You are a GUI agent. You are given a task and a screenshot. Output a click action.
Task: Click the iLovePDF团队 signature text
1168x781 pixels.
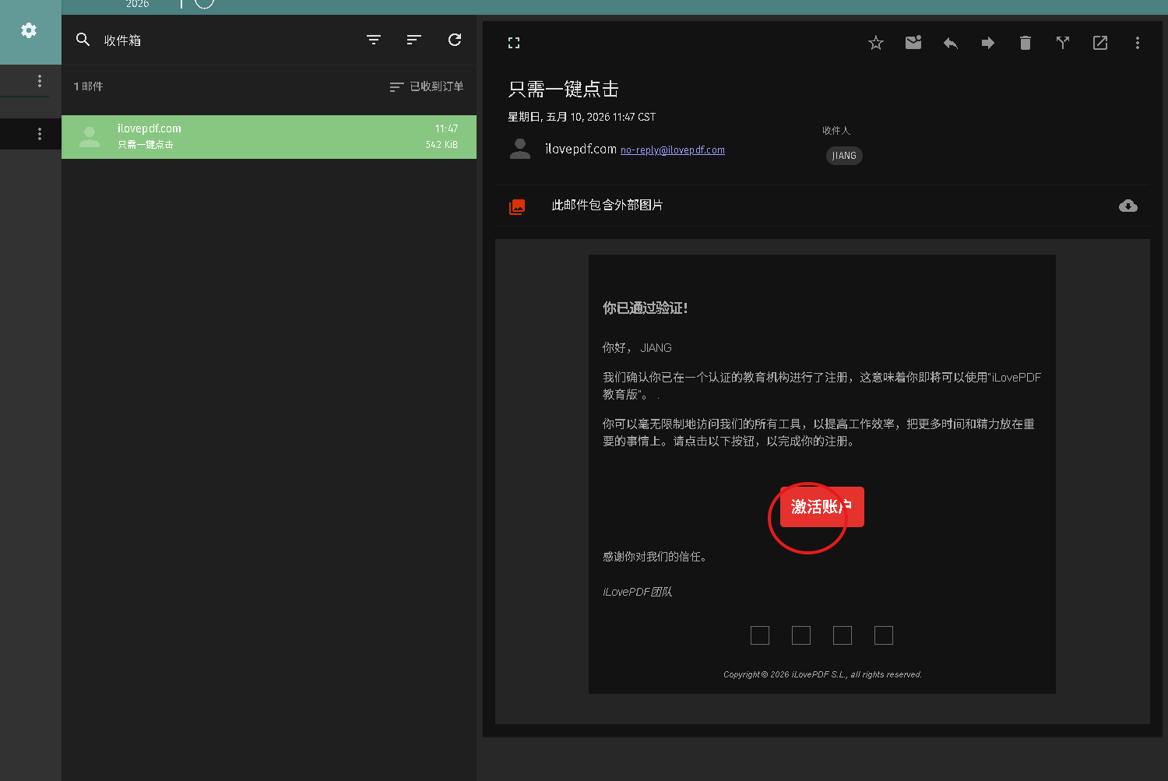click(637, 592)
